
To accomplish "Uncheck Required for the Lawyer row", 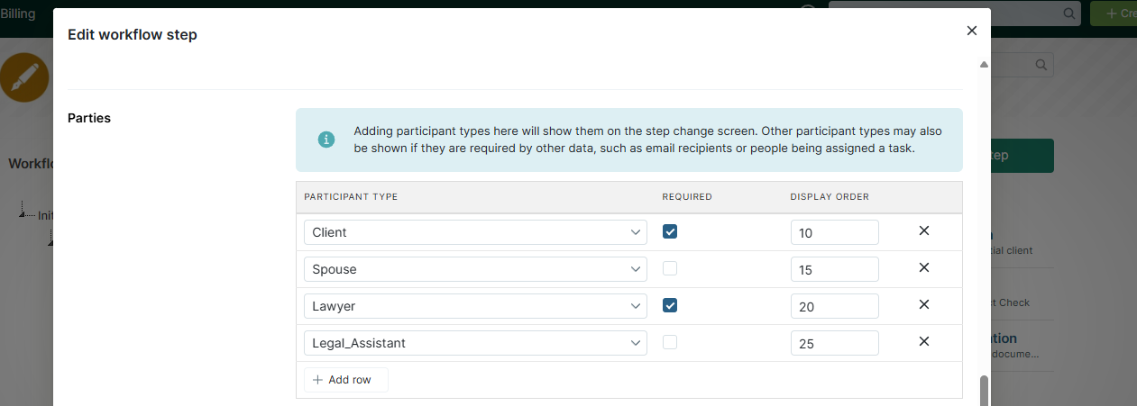I will click(x=670, y=305).
